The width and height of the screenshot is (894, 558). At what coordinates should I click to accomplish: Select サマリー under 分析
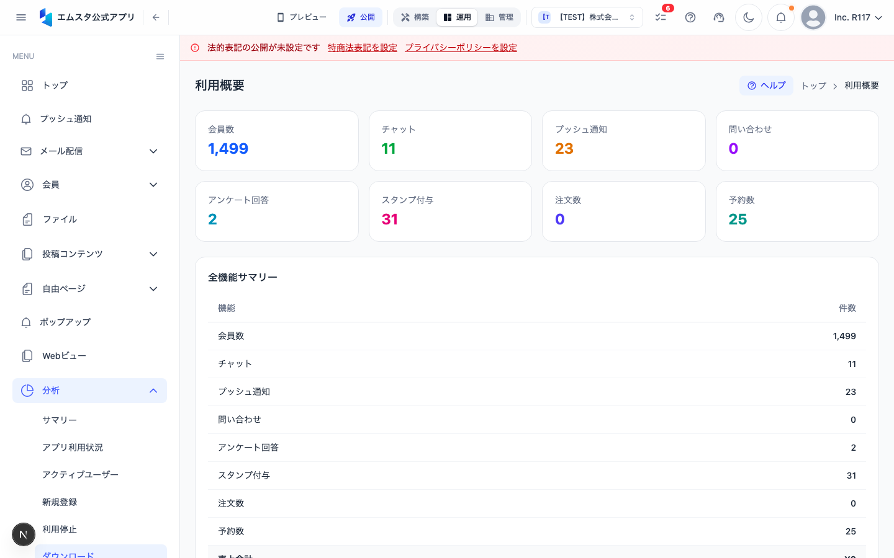[x=101, y=420]
